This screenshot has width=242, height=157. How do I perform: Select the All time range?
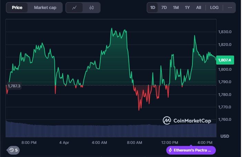199,8
